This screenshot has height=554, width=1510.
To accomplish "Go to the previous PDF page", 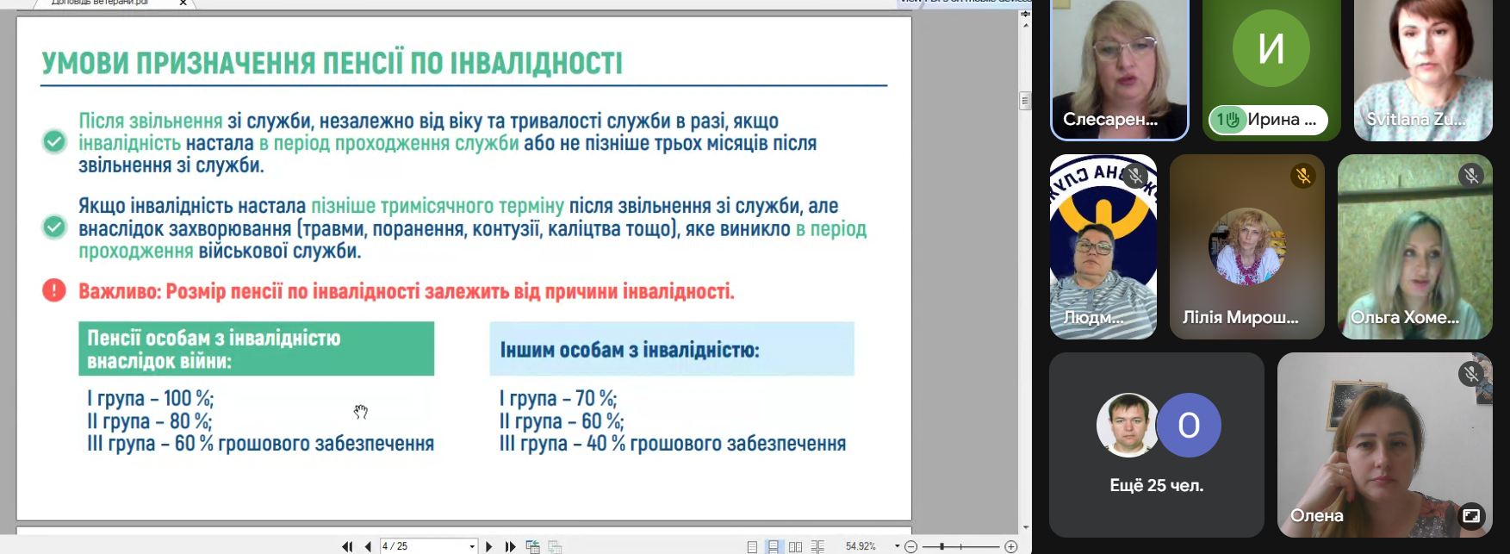I will click(x=368, y=546).
